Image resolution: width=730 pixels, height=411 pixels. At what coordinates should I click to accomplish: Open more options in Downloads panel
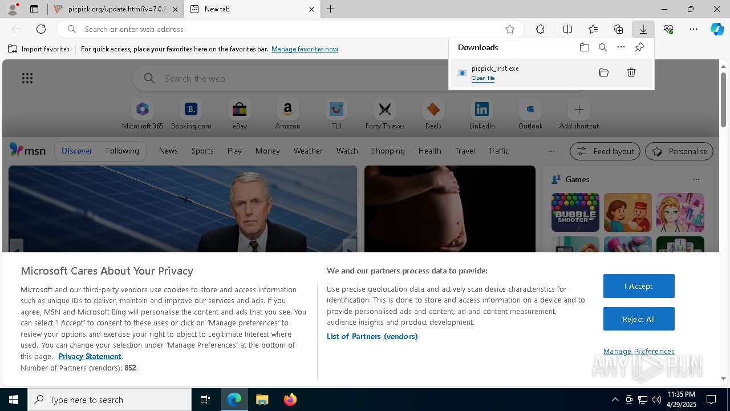click(x=621, y=47)
